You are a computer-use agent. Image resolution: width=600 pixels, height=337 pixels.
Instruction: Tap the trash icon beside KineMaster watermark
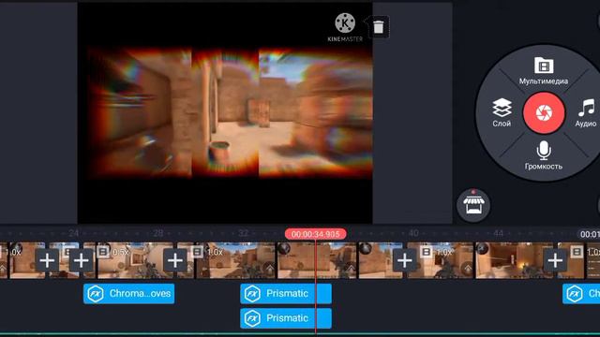tap(378, 27)
